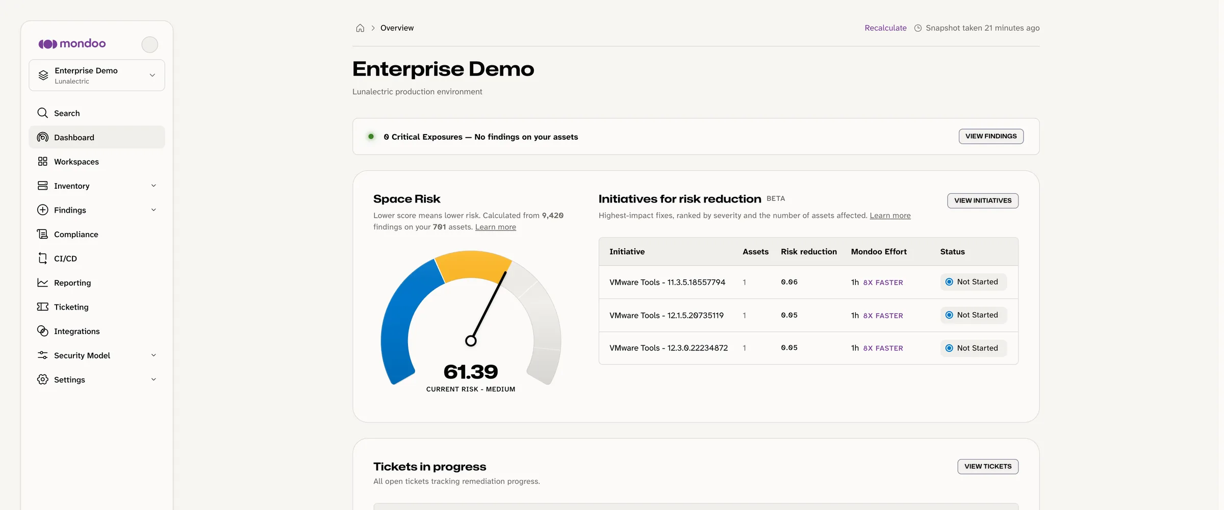Screen dimensions: 1224x510
Task: Open Reporting from the sidebar
Action: tap(97, 283)
